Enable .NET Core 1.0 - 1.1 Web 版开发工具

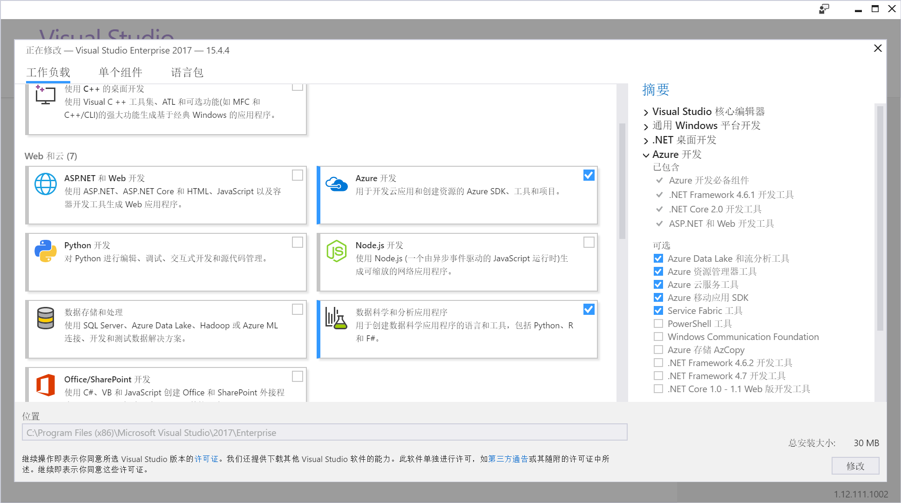click(x=658, y=389)
